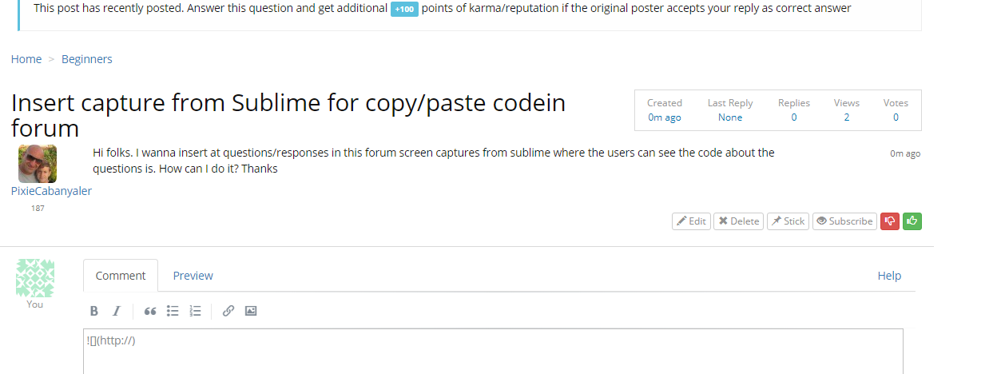Insert a bulleted list

172,311
